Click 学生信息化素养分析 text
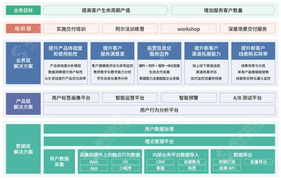 [x=112, y=79]
